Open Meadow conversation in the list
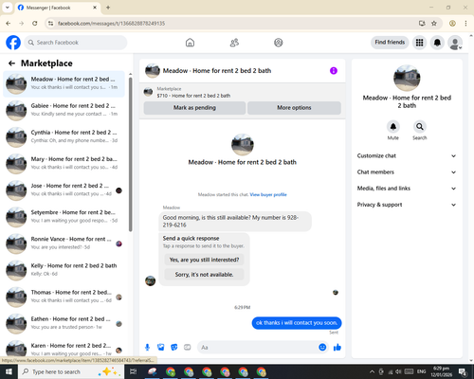The height and width of the screenshot is (379, 474). tap(64, 83)
